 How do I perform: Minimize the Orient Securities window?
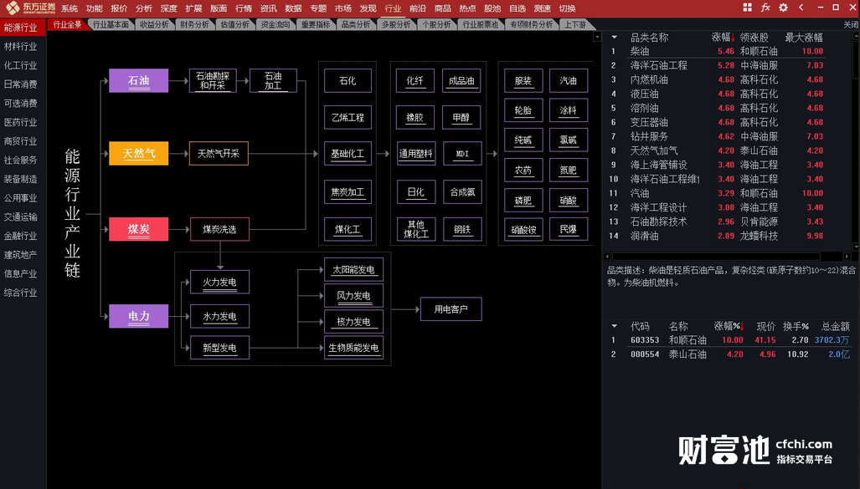(x=820, y=8)
